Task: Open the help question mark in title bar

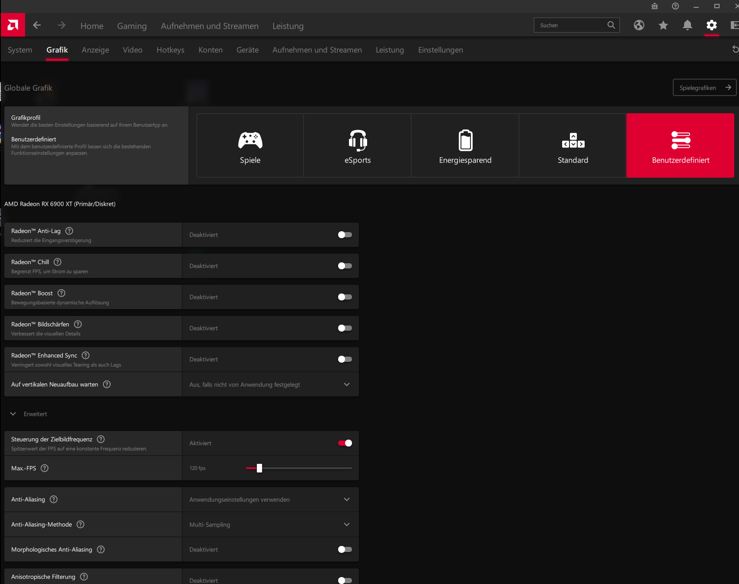Action: [675, 6]
